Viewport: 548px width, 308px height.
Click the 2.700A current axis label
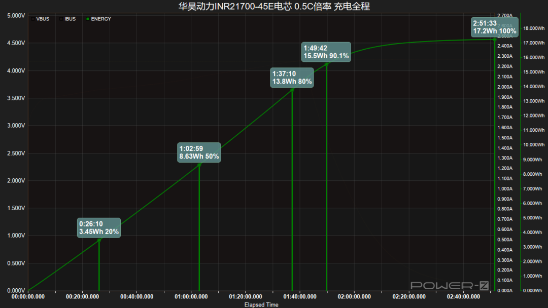click(x=505, y=16)
